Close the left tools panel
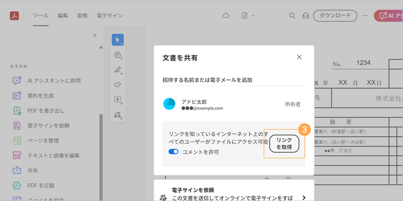 click(x=95, y=35)
